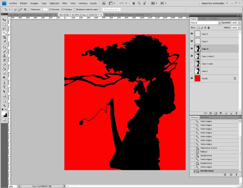Screen dimensions: 243x188
Task: Select the Zoom tool in the toolbox
Action: pos(4,105)
